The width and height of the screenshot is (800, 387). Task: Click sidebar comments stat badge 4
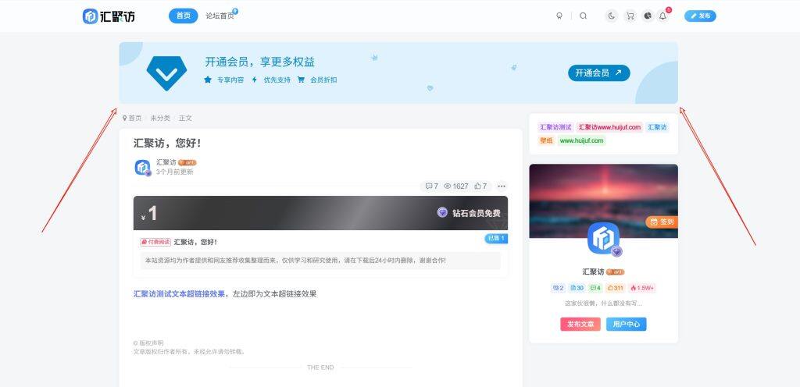click(x=595, y=288)
